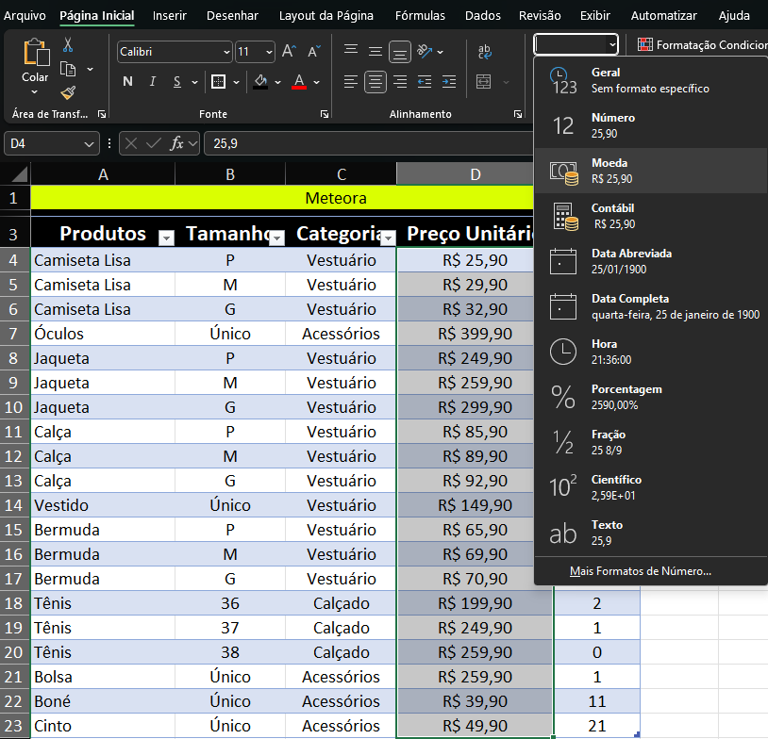The height and width of the screenshot is (739, 768).
Task: Click the Align Right icon
Action: coord(400,82)
